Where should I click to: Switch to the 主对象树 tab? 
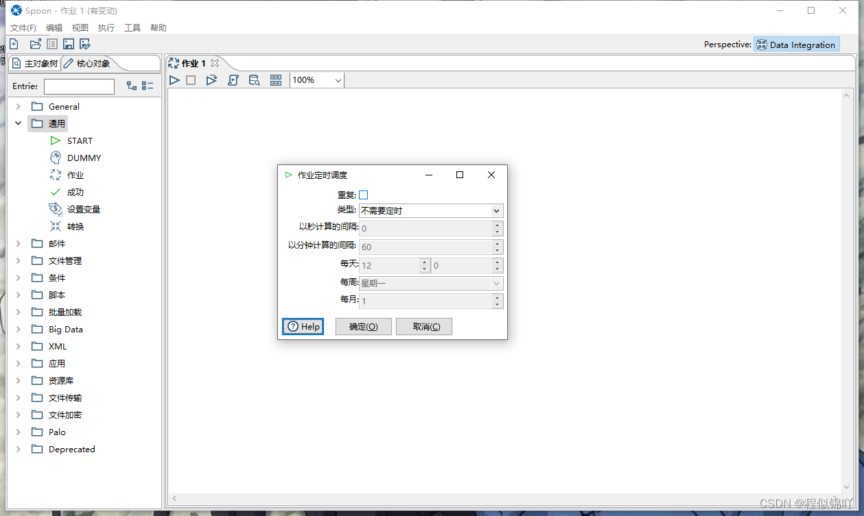tap(35, 64)
